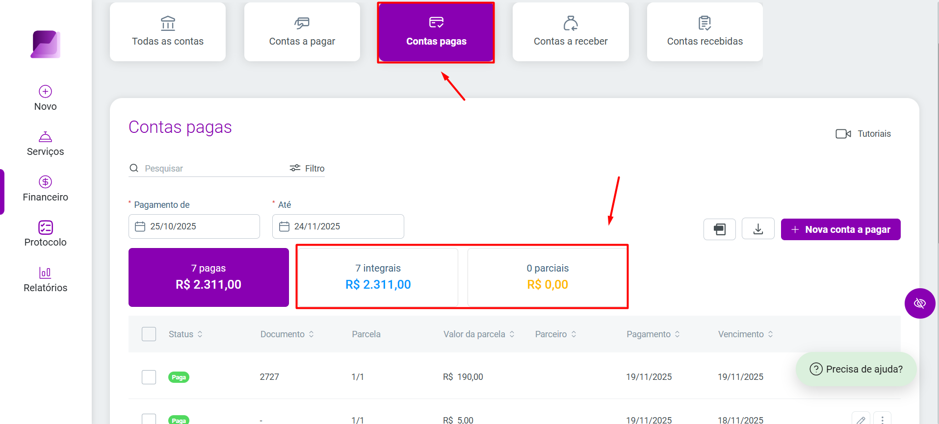The width and height of the screenshot is (939, 424).
Task: Open the Contas recebidas tab
Action: (705, 32)
